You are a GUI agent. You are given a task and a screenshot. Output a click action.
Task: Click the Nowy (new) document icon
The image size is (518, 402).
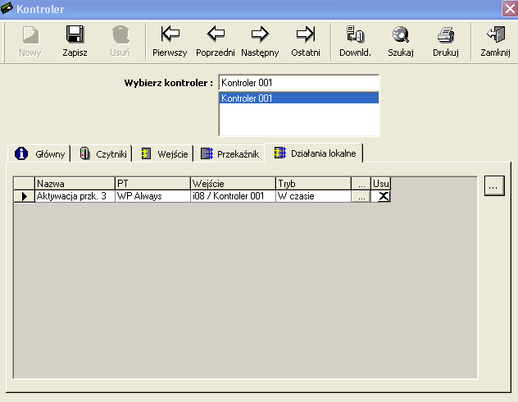(30, 34)
